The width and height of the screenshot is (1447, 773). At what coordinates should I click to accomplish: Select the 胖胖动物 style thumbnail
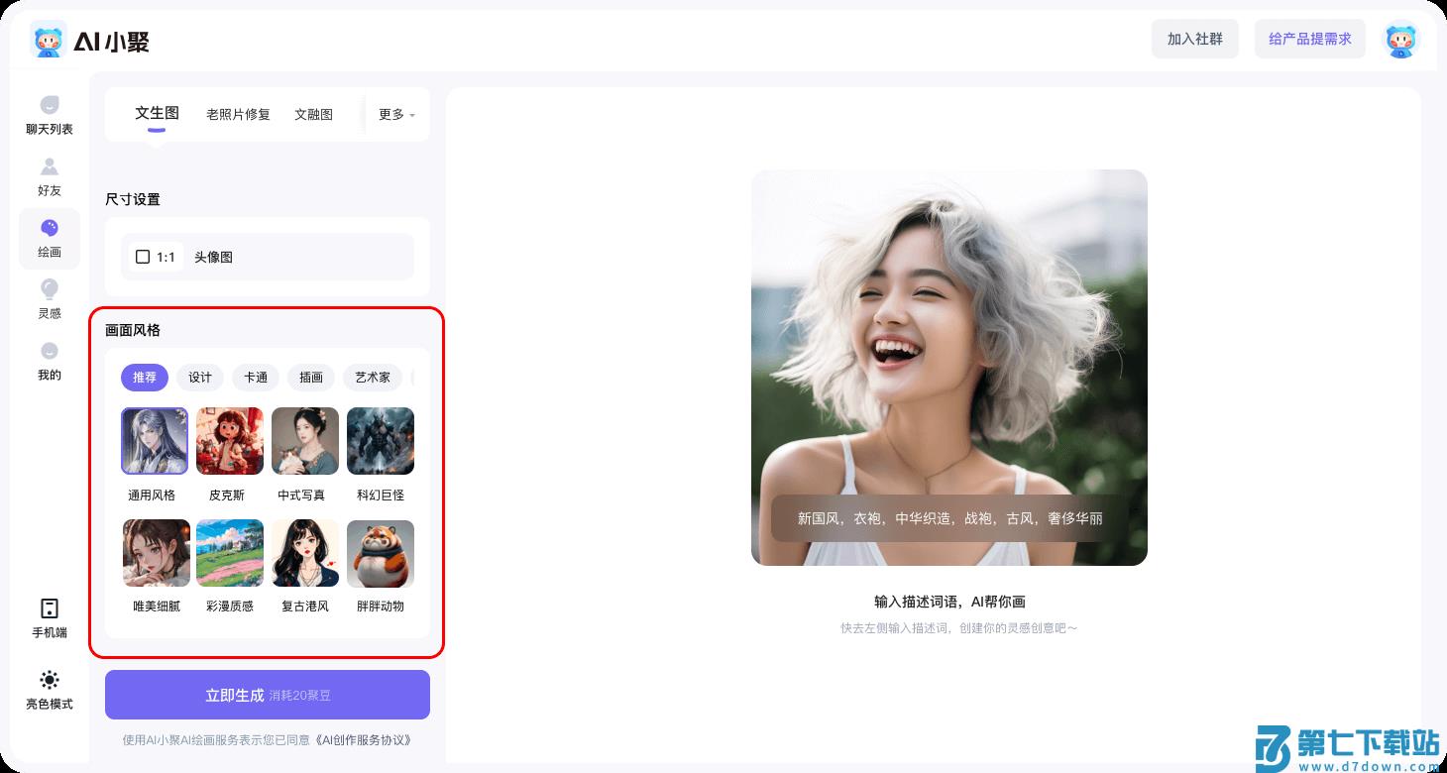pyautogui.click(x=381, y=553)
